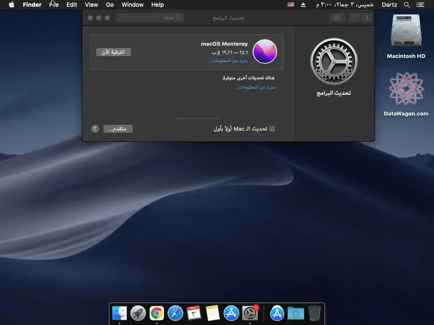Click the search field in Software Update window
The height and width of the screenshot is (325, 434).
(x=150, y=18)
